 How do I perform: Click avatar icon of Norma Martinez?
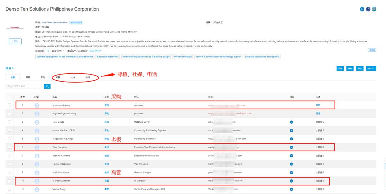pos(37,130)
